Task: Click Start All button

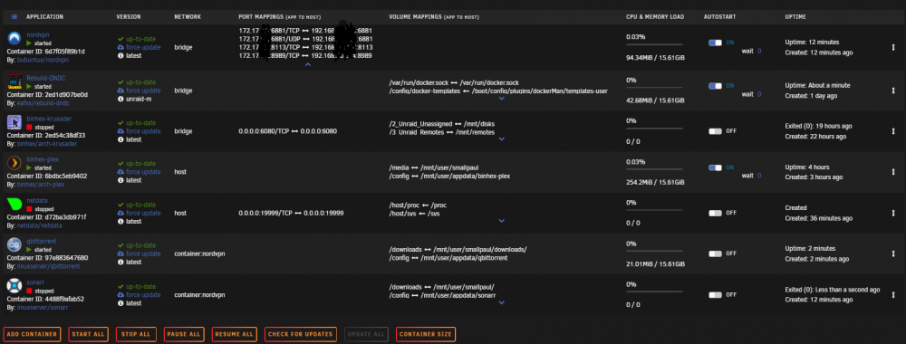Action: 89,334
